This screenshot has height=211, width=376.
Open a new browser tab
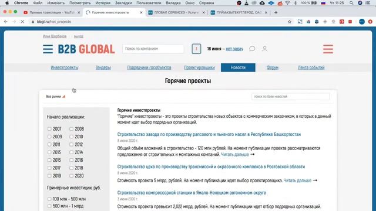[276, 12]
